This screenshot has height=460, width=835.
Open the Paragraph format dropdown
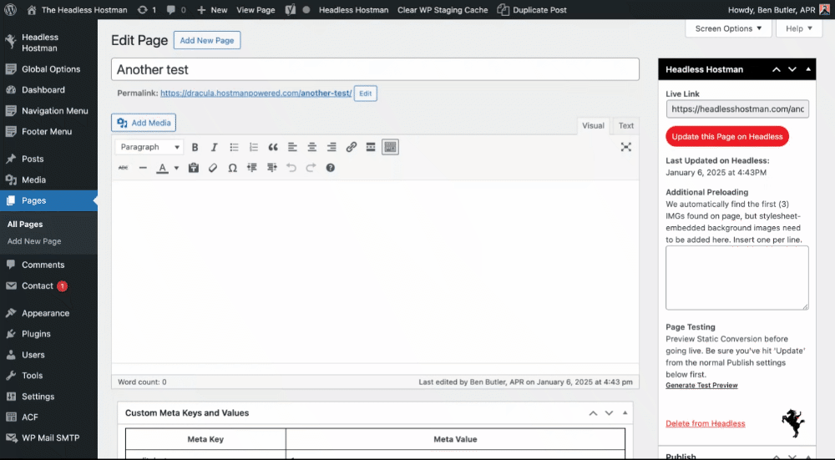tap(149, 147)
